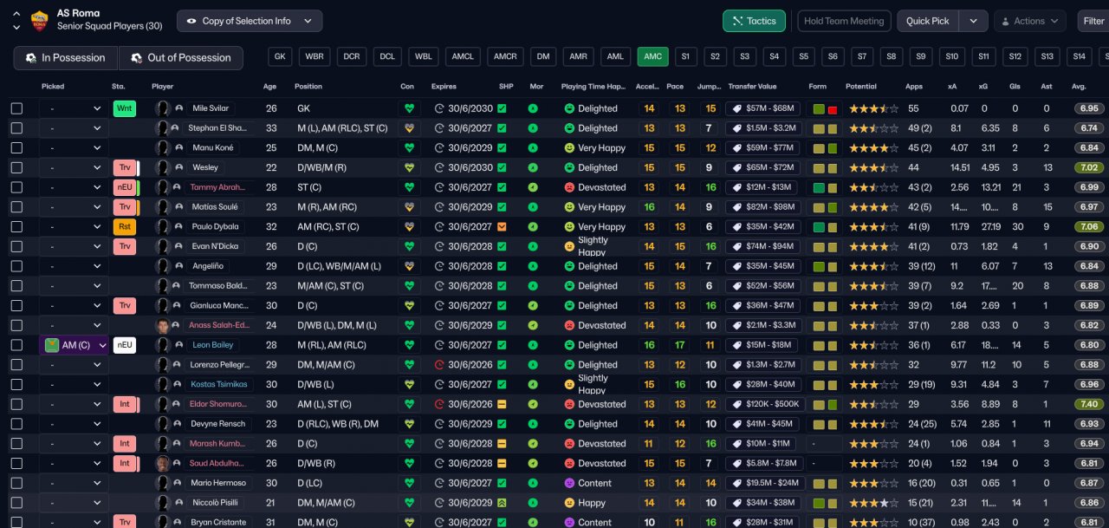Click the player portrait of Saud Abdulhamid
1109x528 pixels.
point(162,464)
